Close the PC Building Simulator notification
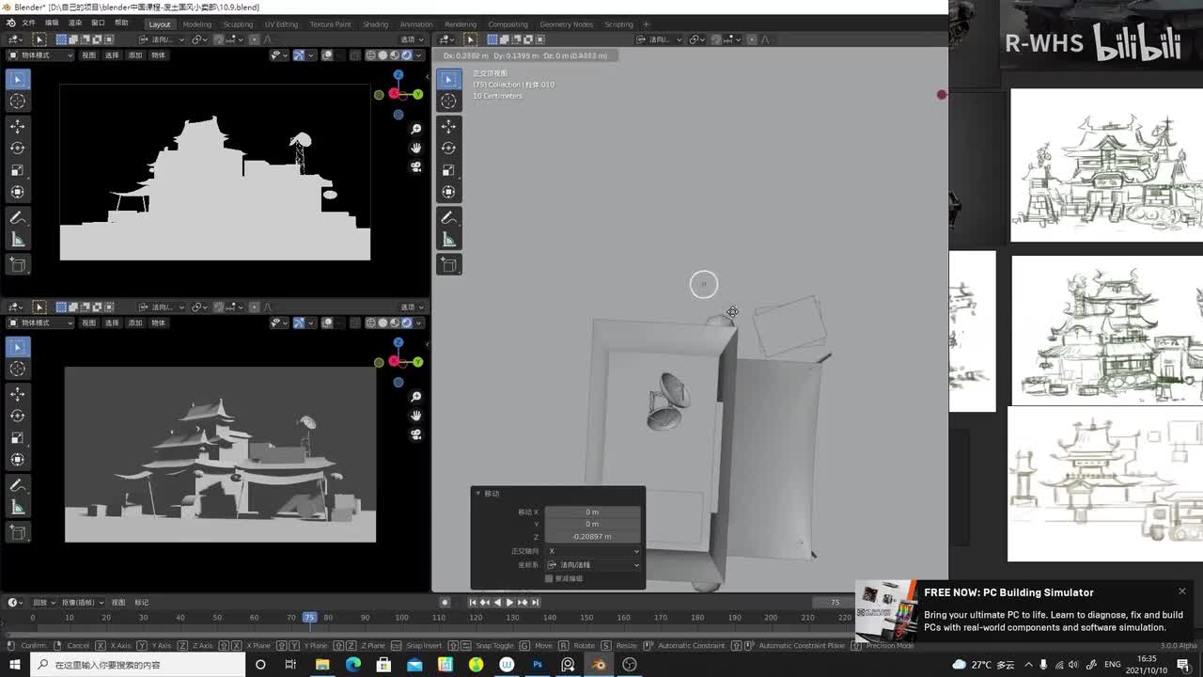Screen dimensions: 1203x677 1182,591
